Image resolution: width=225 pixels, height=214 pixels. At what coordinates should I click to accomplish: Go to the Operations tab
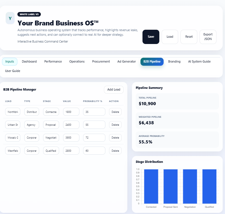(x=77, y=62)
